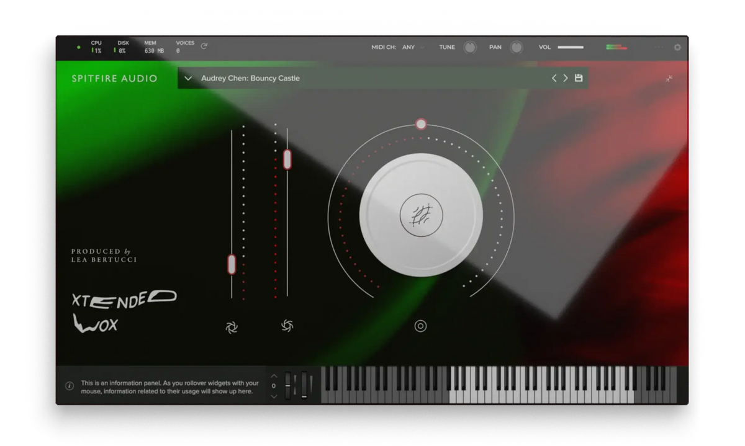Click the left slider's swirl icon
Screen dimensions: 745x446
tap(232, 327)
